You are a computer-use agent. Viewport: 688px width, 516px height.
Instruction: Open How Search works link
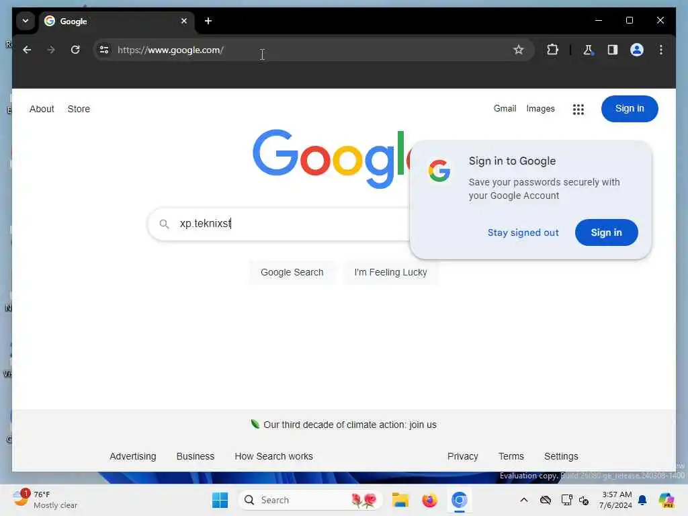(273, 456)
